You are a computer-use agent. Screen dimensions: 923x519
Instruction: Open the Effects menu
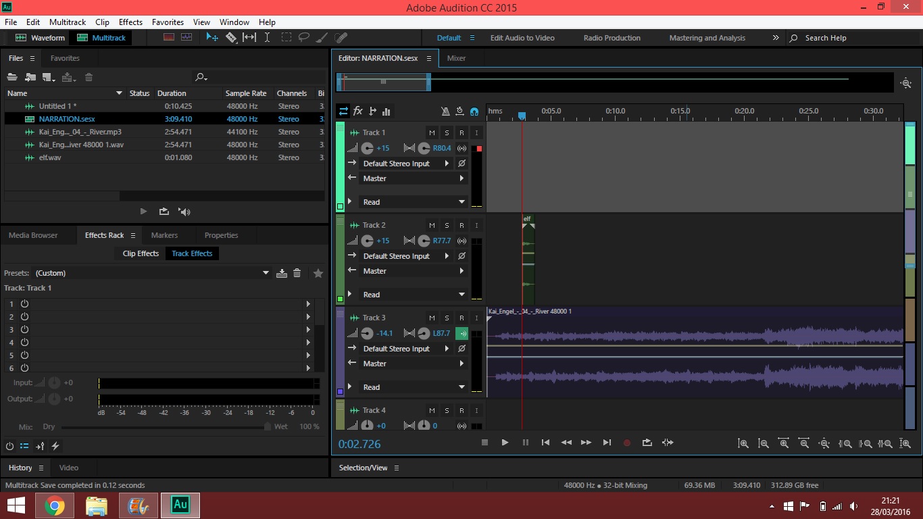click(130, 22)
